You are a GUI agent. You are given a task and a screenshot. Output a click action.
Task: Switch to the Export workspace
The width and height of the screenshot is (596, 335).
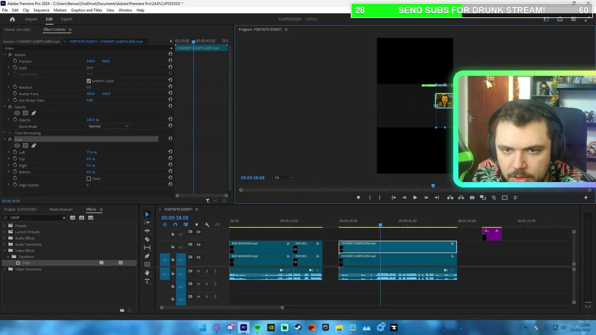point(67,19)
